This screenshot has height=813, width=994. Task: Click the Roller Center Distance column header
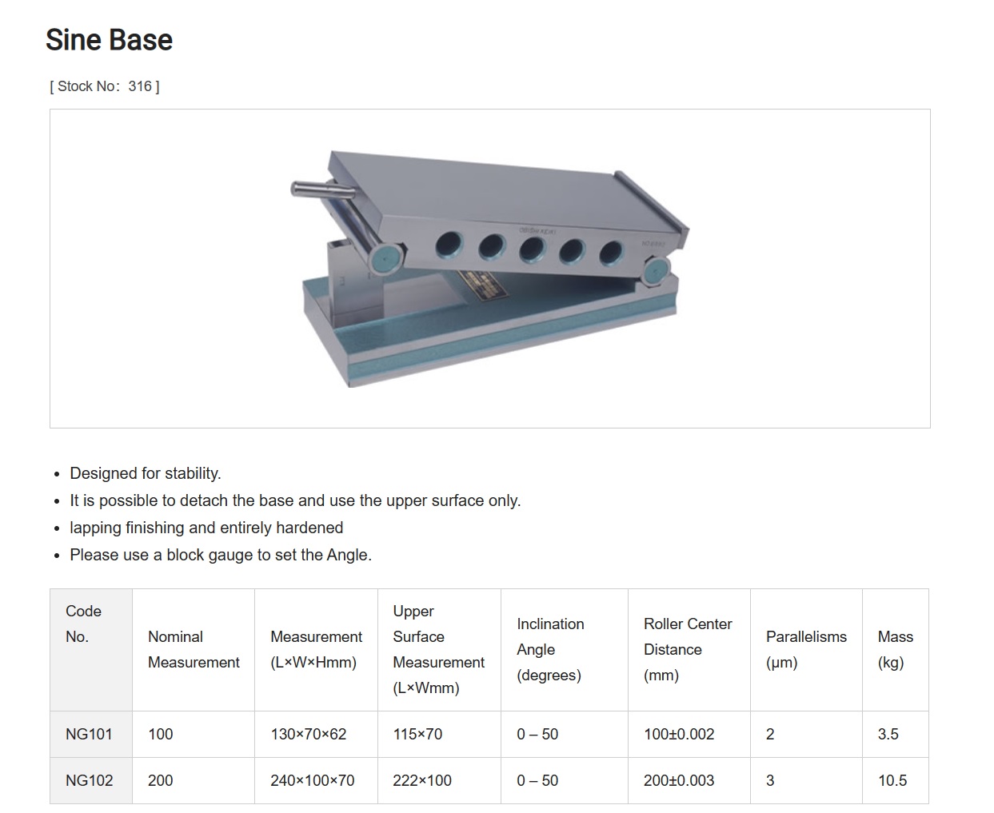(x=688, y=649)
